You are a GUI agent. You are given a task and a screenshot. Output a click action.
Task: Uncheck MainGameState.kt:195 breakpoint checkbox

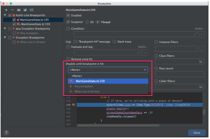click(14, 20)
